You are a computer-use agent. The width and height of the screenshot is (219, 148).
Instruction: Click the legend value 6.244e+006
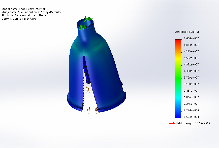coord(191,110)
